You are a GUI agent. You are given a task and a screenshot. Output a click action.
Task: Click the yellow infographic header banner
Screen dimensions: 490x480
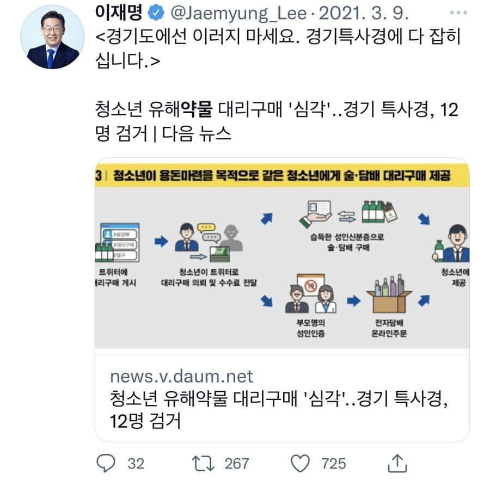coord(282,174)
